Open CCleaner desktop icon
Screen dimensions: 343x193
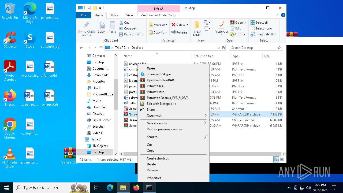pyautogui.click(x=10, y=40)
